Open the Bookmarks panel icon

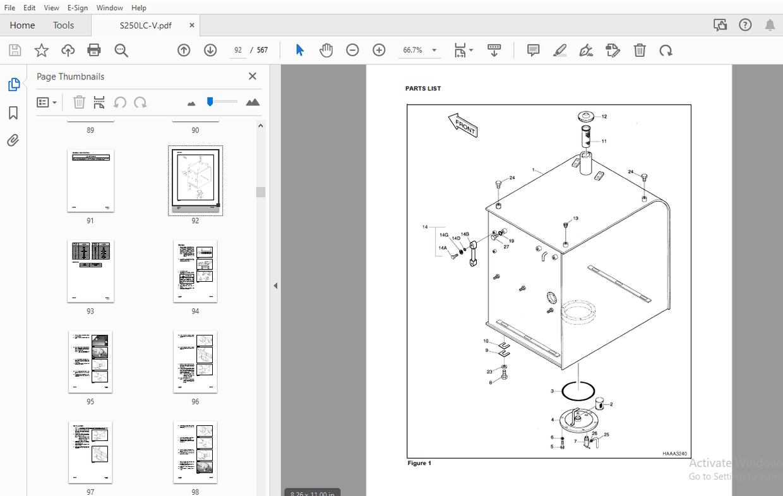(x=13, y=112)
